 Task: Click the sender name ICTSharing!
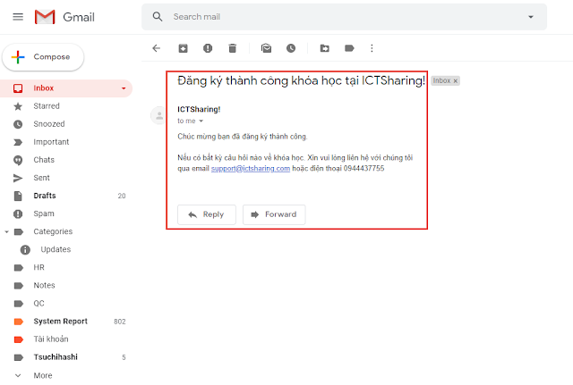point(199,109)
